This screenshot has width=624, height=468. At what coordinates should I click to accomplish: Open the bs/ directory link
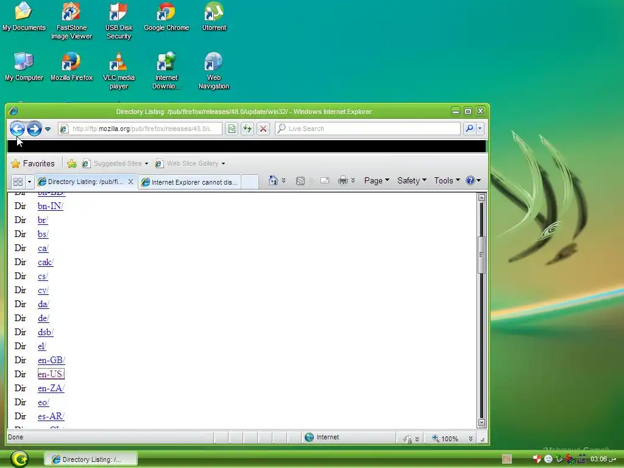tap(43, 234)
